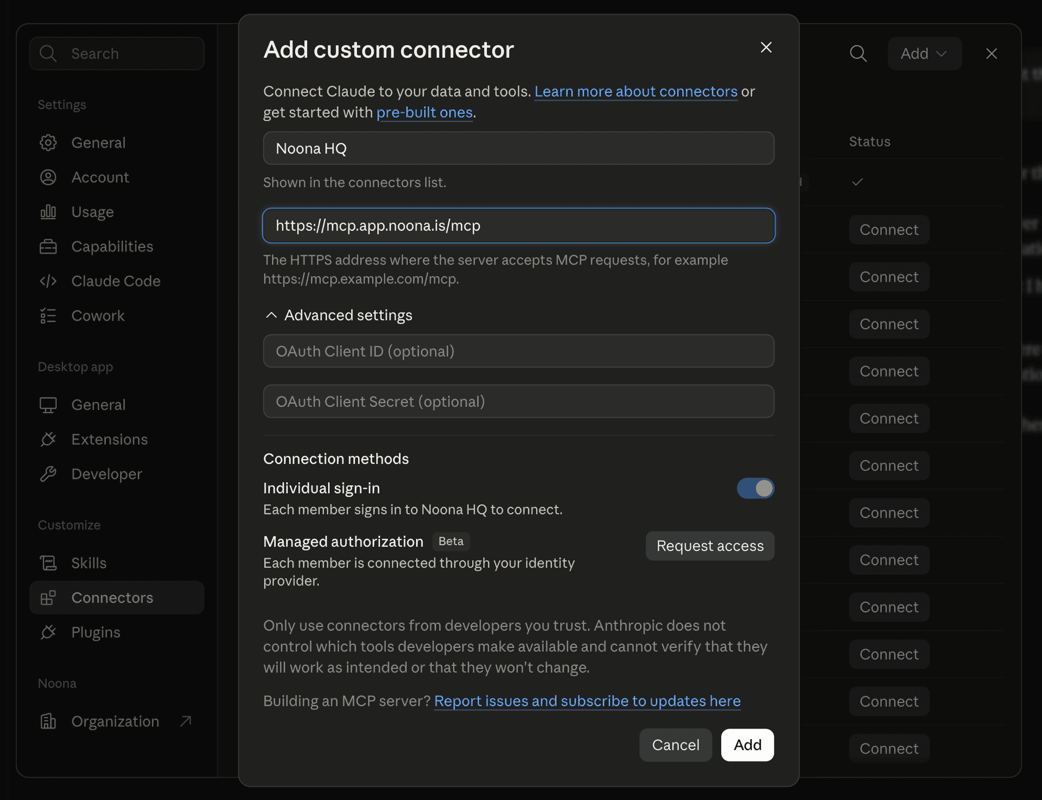This screenshot has width=1042, height=800.
Task: Click the sidebar Search field
Action: pos(117,53)
